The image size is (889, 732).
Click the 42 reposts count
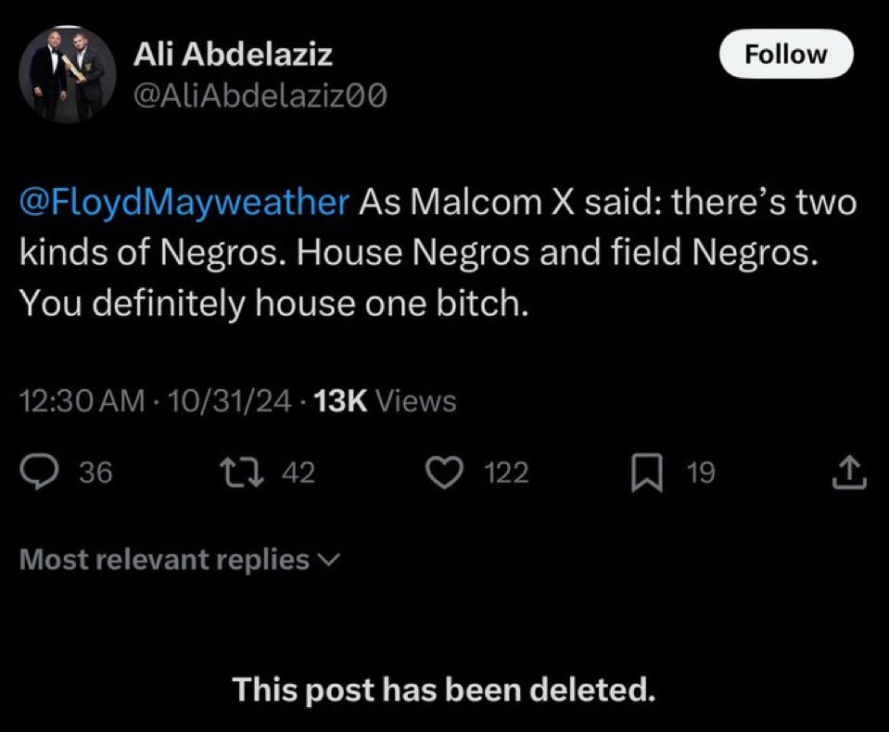click(298, 473)
